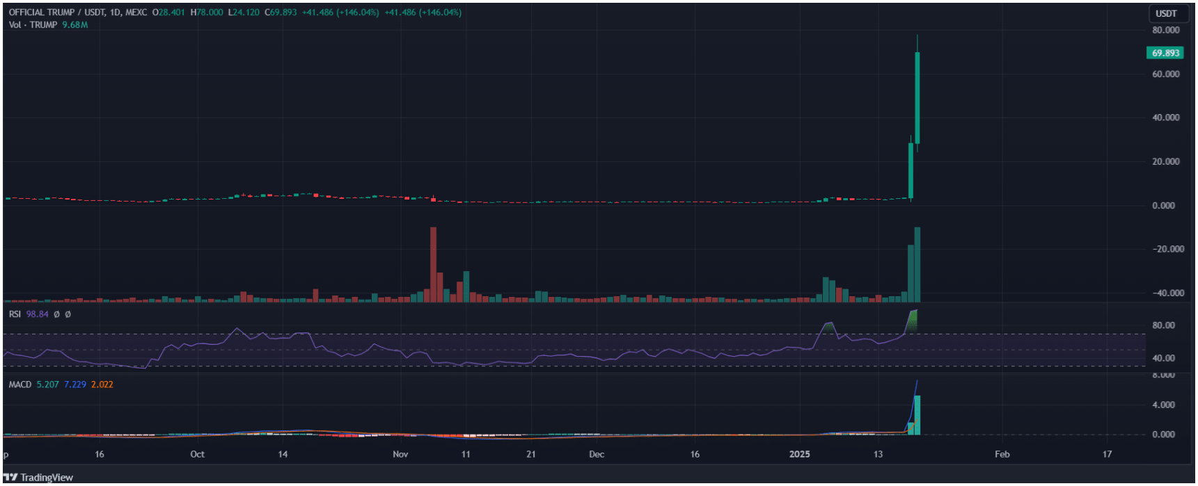1198x486 pixels.
Task: Click the 80.000 mark on the price scale
Action: 1165,30
